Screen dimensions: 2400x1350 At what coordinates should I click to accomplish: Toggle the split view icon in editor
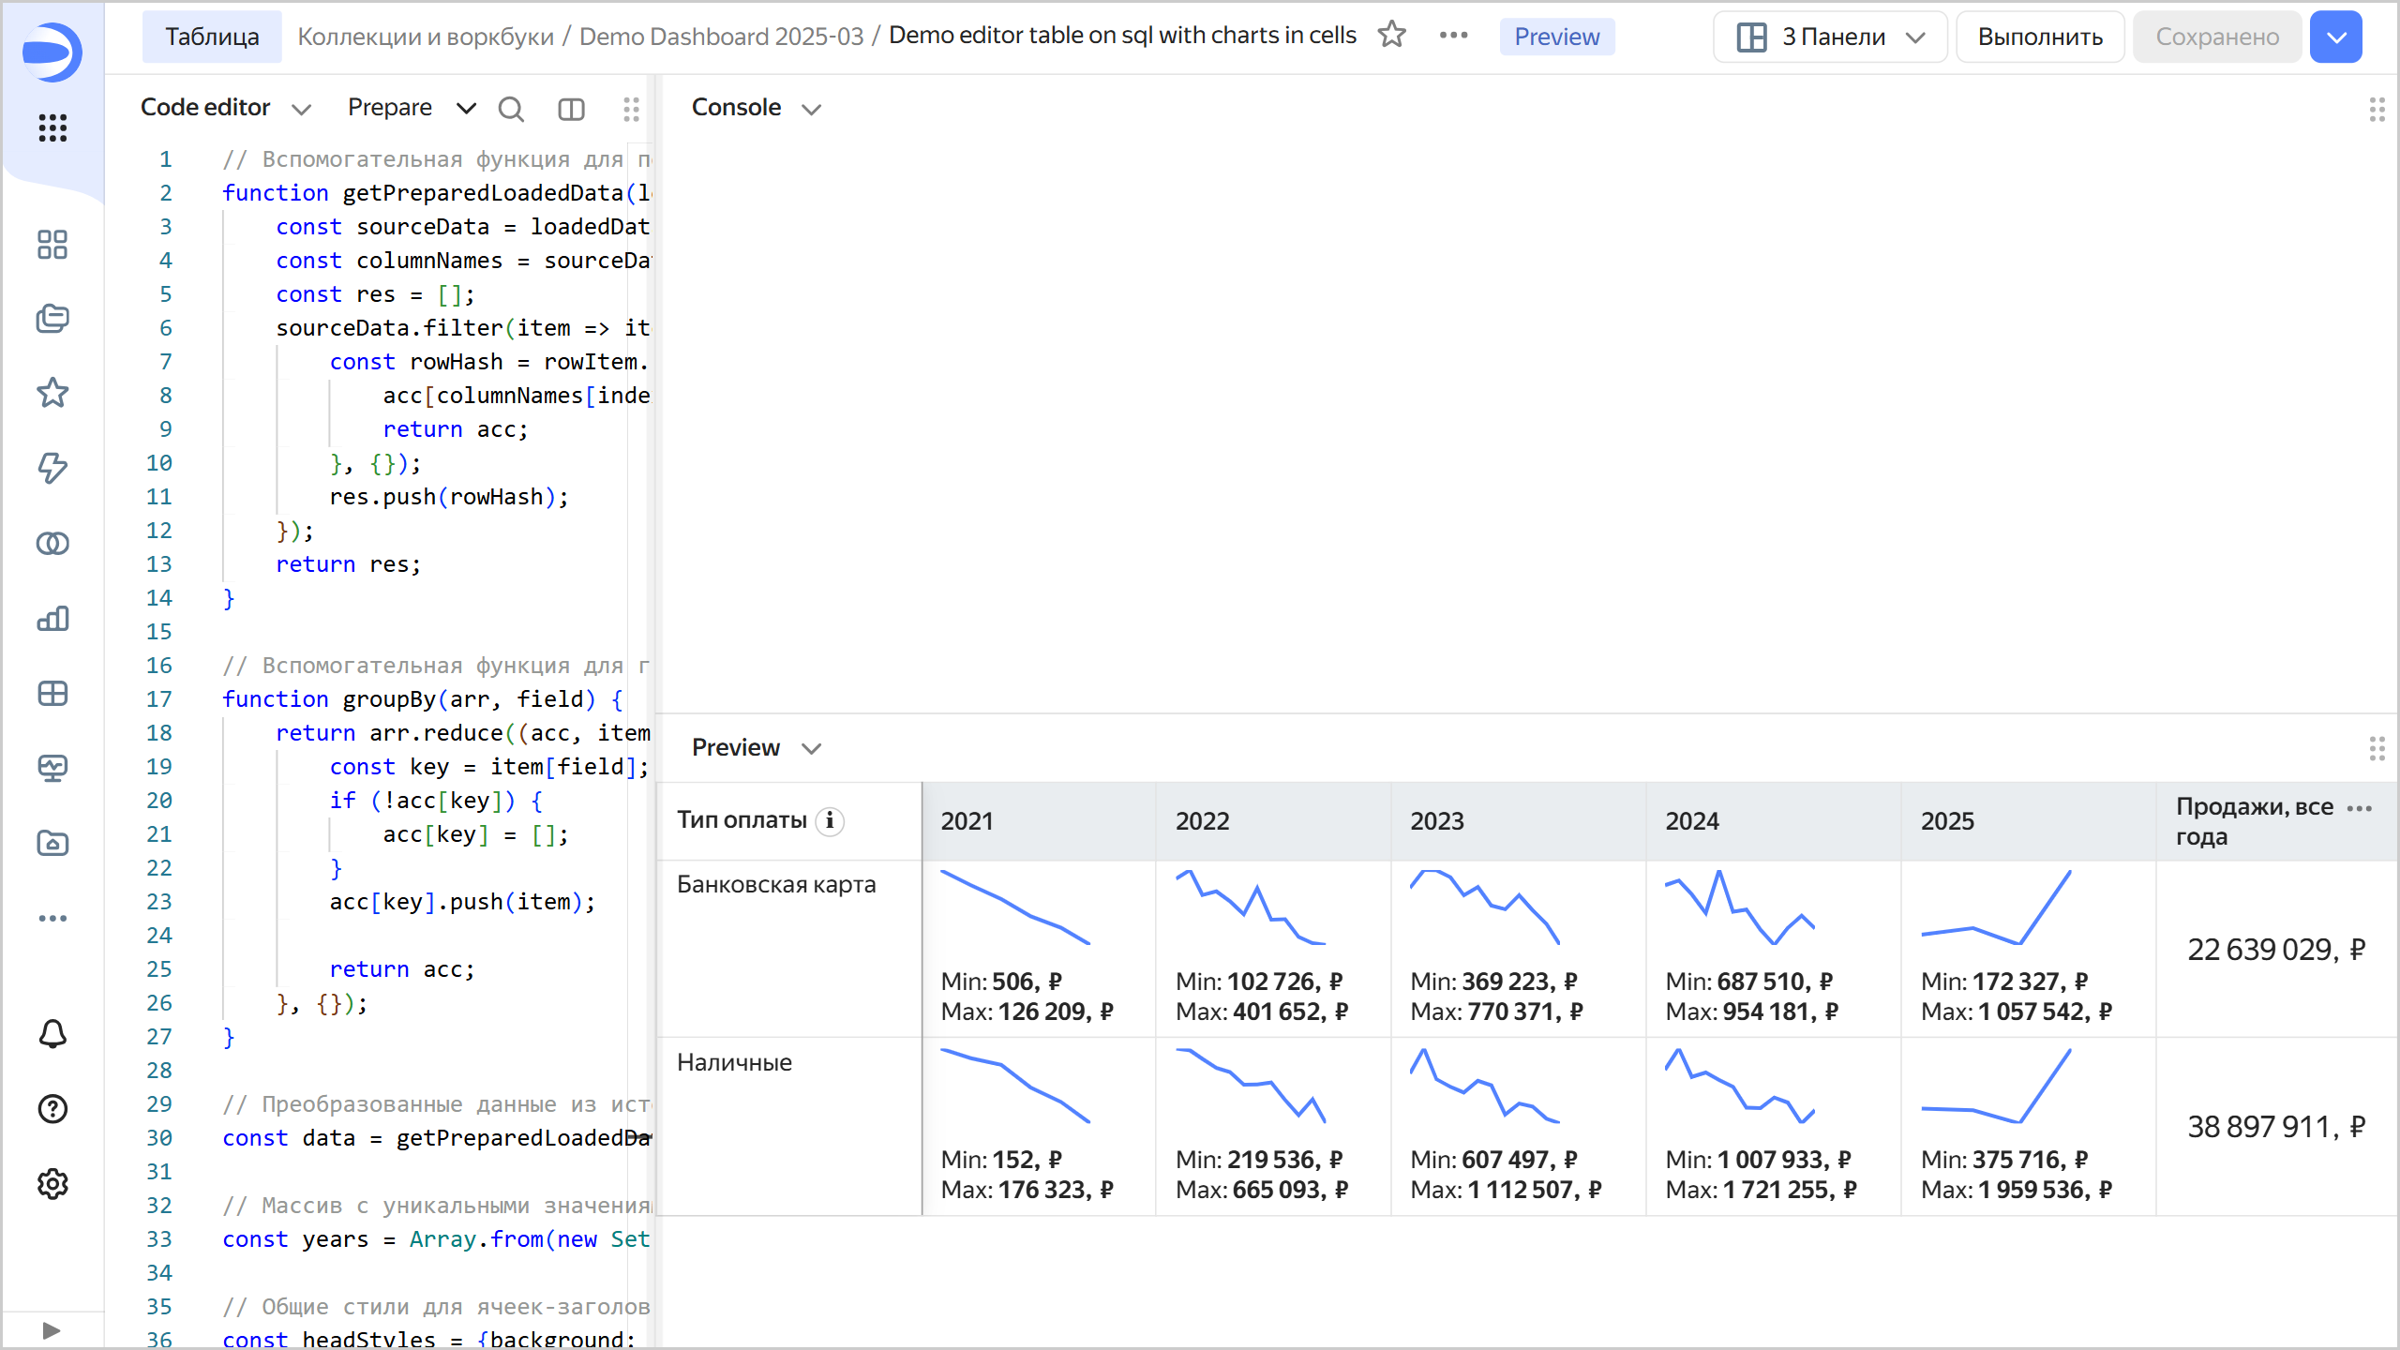click(x=571, y=109)
